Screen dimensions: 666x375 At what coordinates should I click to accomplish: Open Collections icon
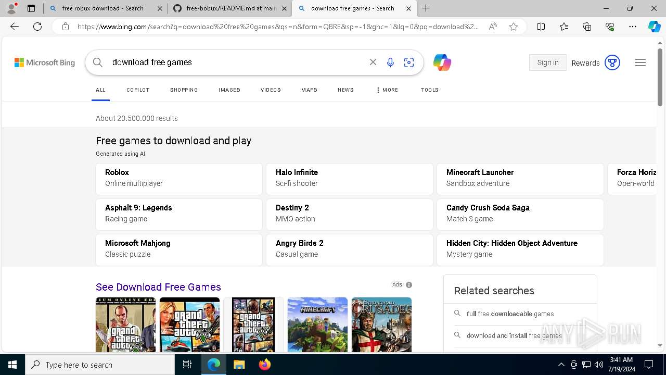587,27
